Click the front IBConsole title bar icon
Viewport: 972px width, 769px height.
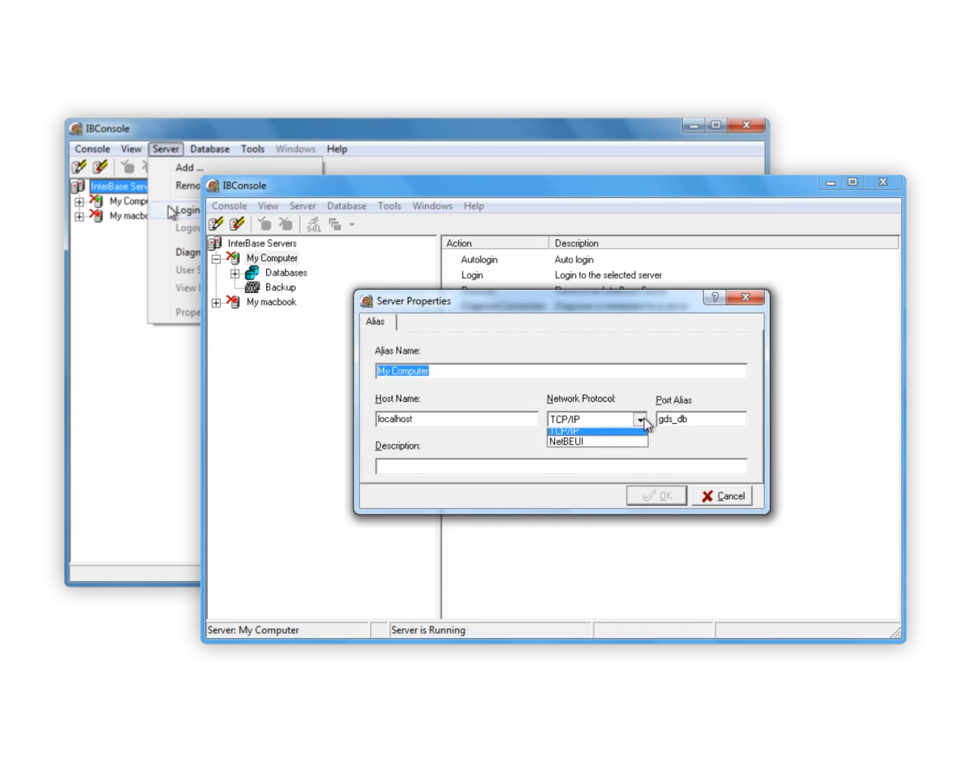[213, 186]
